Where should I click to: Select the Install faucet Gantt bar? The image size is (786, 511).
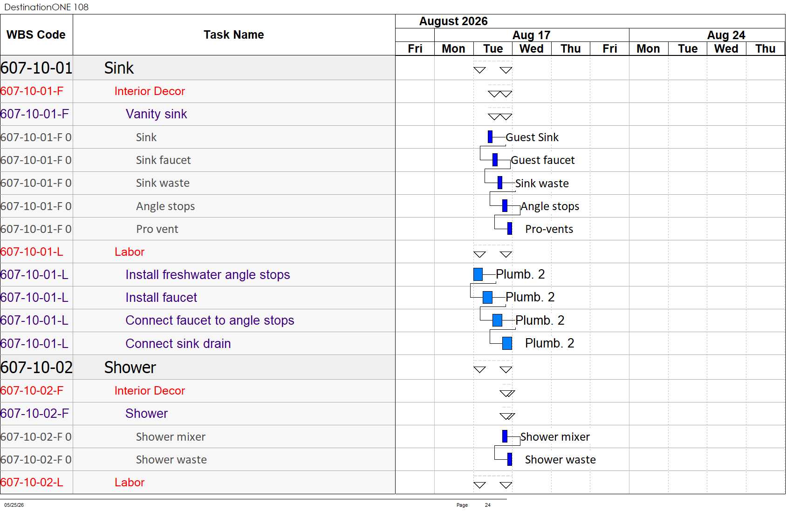(x=487, y=297)
